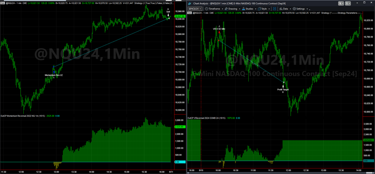Click the SA badge in the left chart status line
Image resolution: width=375 pixels, height=174 pixels.
coord(2,3)
